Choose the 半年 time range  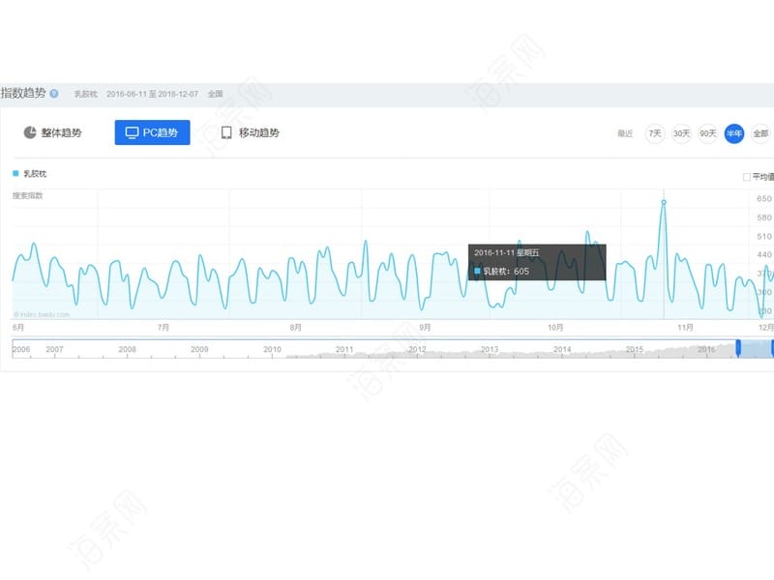pos(734,133)
